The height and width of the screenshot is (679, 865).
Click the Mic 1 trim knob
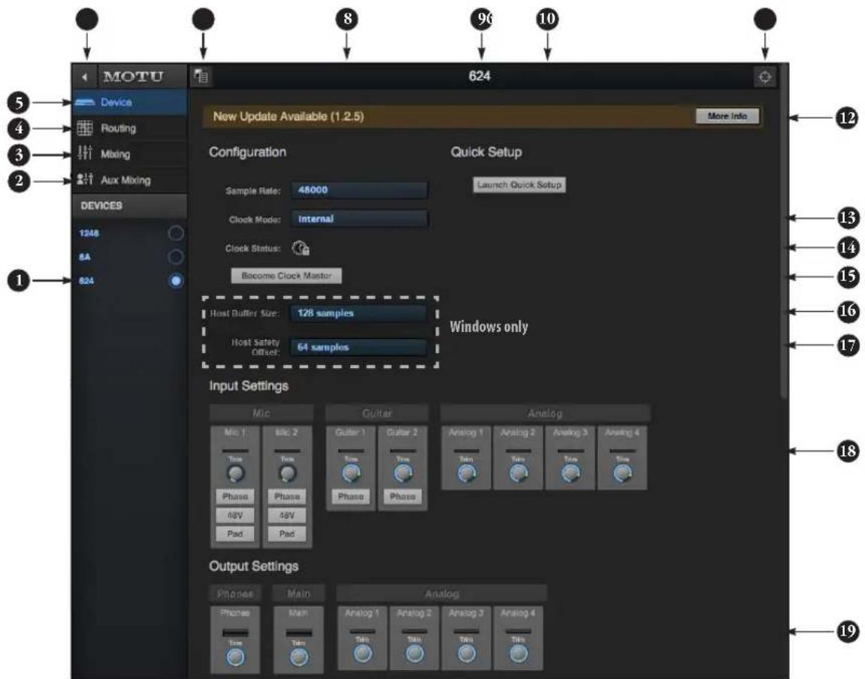click(x=235, y=473)
